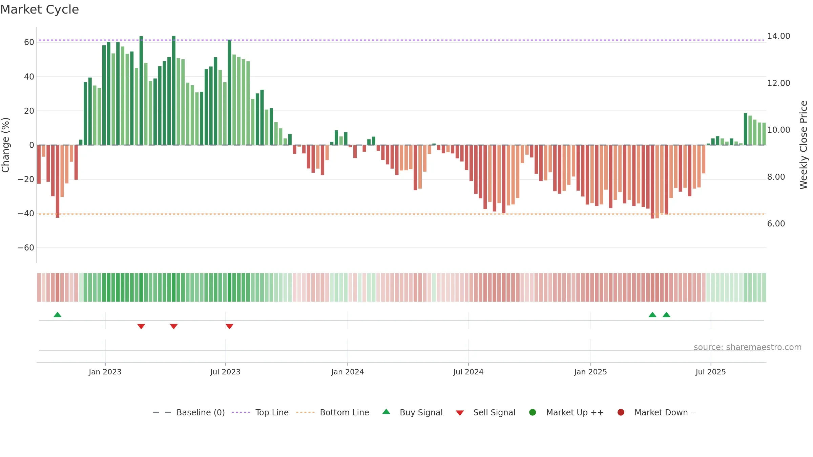Click the Jan 2024 axis label

[348, 372]
